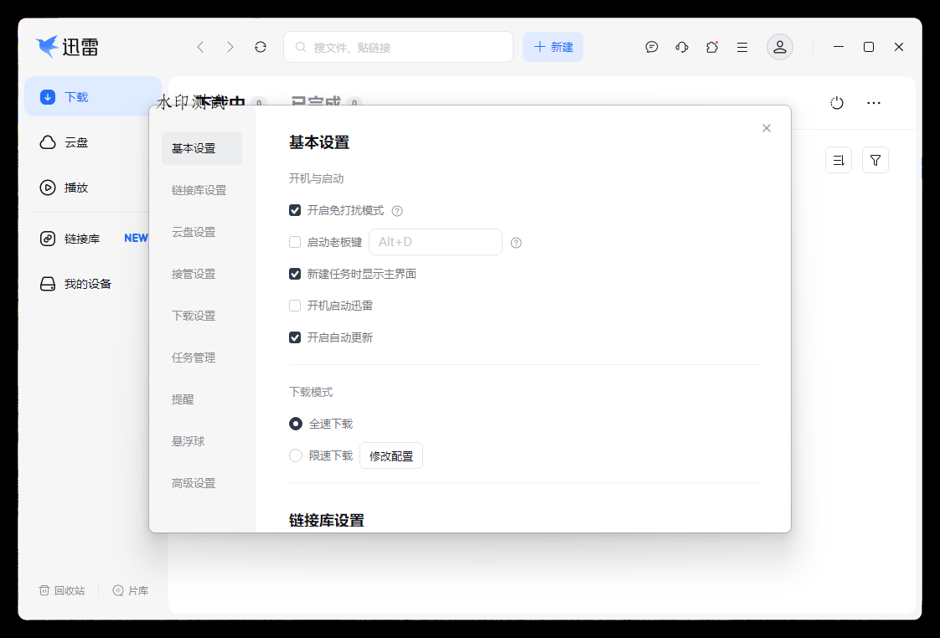
Task: Click the search files input box
Action: pos(398,47)
